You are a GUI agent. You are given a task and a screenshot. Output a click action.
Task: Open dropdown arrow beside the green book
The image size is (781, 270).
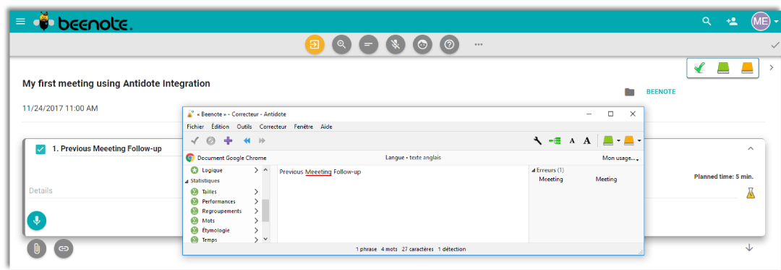[x=618, y=141]
